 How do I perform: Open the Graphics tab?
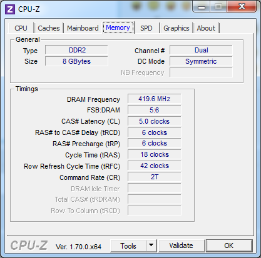tap(177, 28)
